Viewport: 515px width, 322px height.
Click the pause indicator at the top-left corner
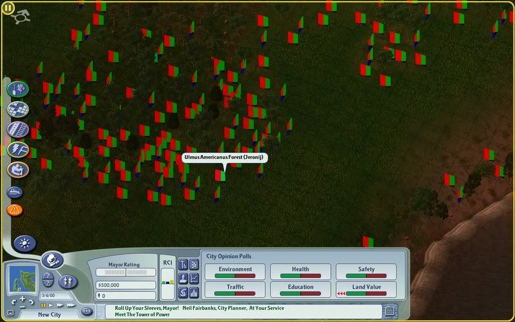[x=8, y=8]
